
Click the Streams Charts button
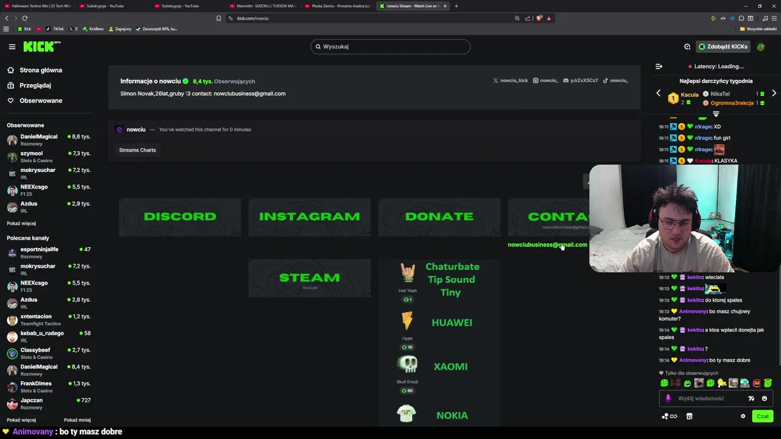(x=137, y=150)
